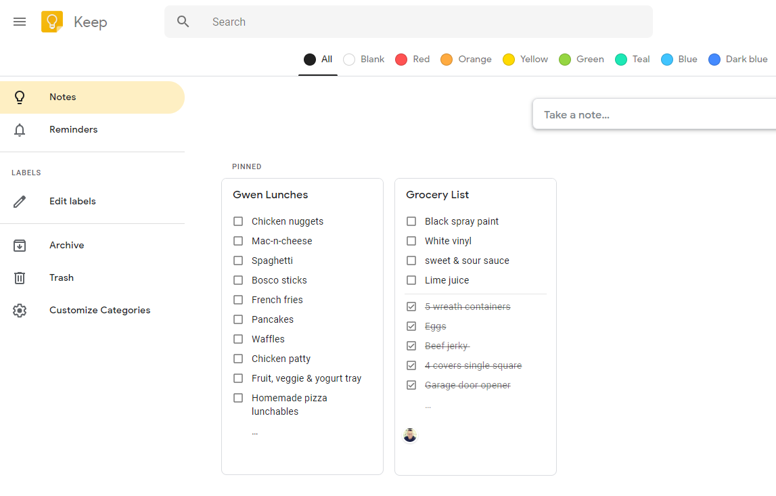Uncheck Eggs on Grocery List
The height and width of the screenshot is (496, 776).
(x=411, y=325)
